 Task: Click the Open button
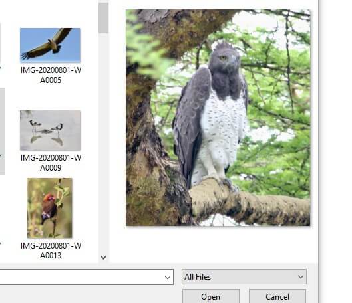211,296
